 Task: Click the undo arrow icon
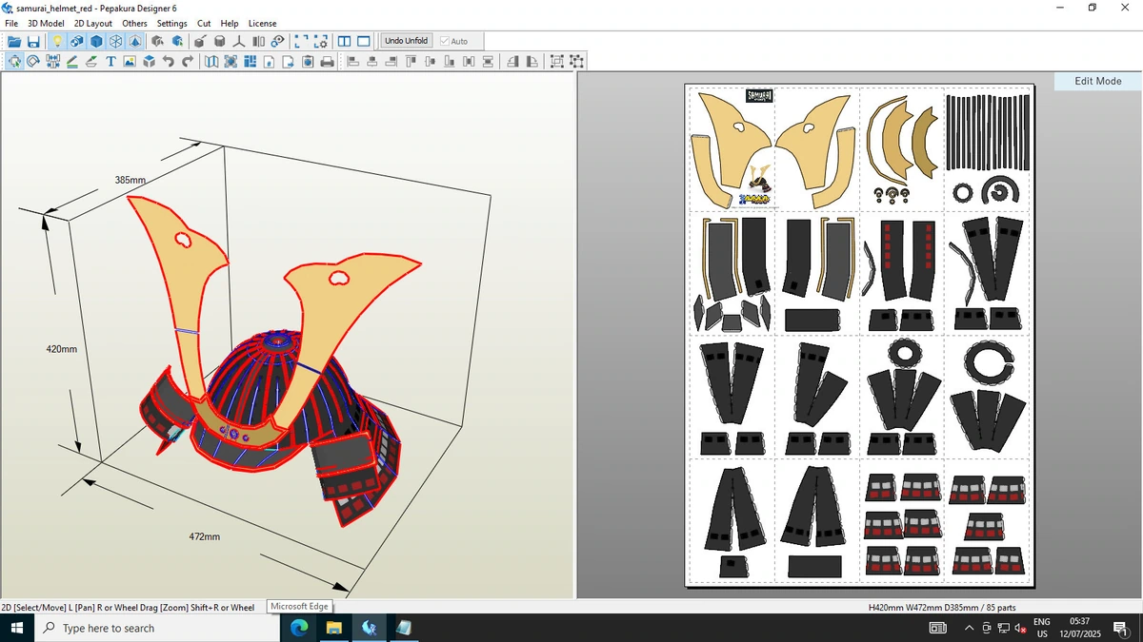click(169, 62)
